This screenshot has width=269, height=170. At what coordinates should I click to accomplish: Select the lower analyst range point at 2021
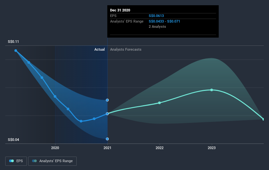coord(107,139)
